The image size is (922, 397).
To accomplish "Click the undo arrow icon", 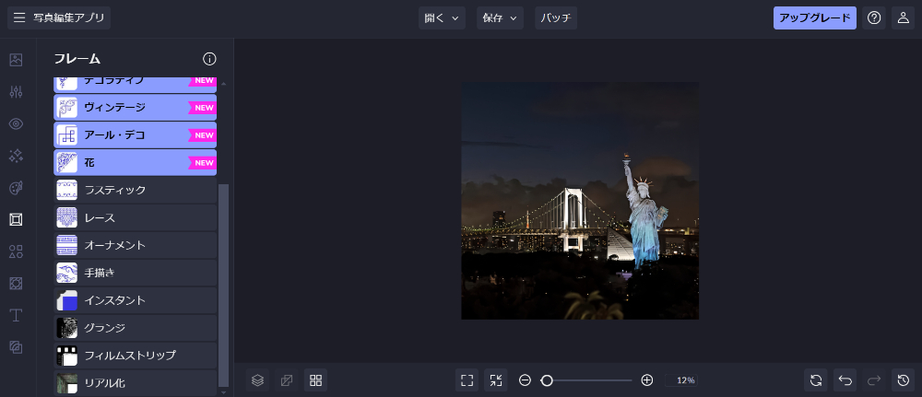I will [845, 380].
